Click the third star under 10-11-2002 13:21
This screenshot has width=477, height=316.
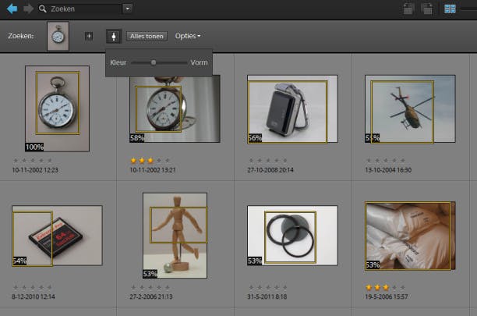click(150, 161)
